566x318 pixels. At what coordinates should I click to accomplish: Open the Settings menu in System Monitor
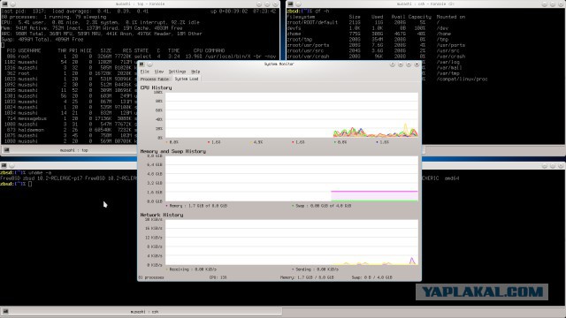point(177,72)
